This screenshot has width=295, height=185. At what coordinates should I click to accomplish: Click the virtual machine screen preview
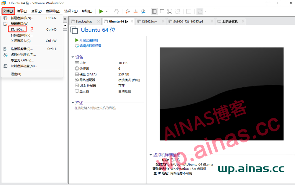pyautogui.click(x=222, y=94)
